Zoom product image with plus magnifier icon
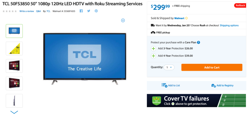The height and width of the screenshot is (118, 251). pos(123,20)
